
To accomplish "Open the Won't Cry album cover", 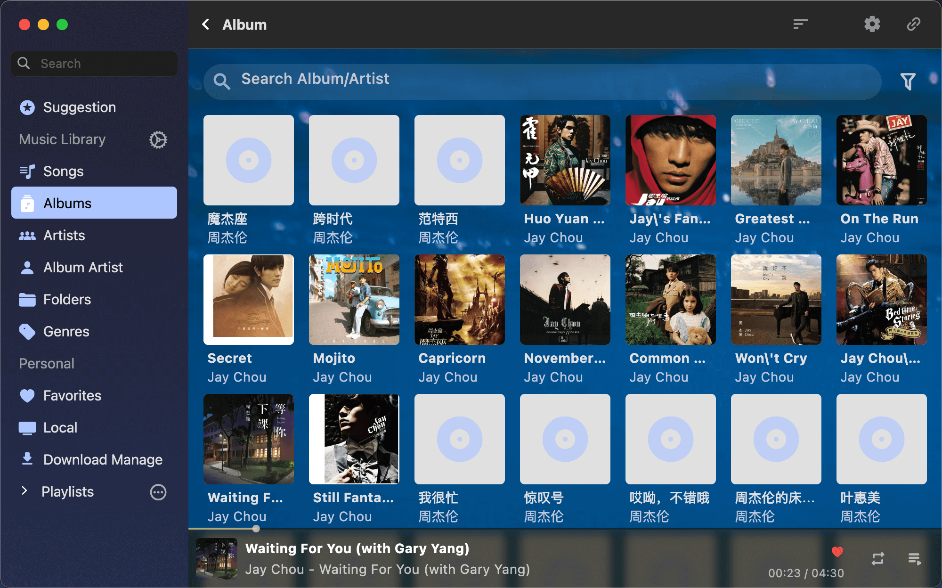I will pyautogui.click(x=776, y=300).
